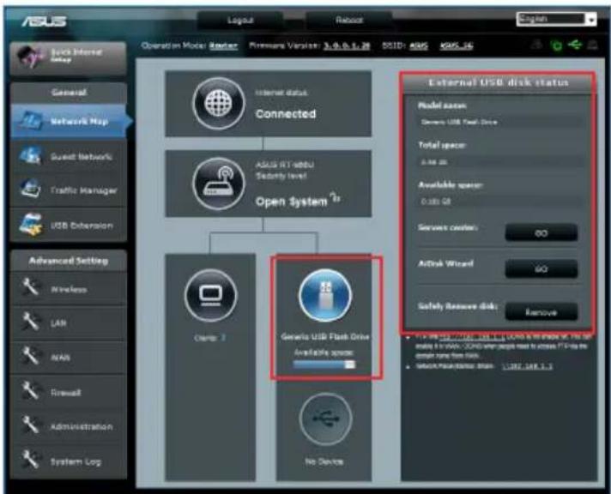
Task: Click the Reboot button
Action: coord(348,21)
